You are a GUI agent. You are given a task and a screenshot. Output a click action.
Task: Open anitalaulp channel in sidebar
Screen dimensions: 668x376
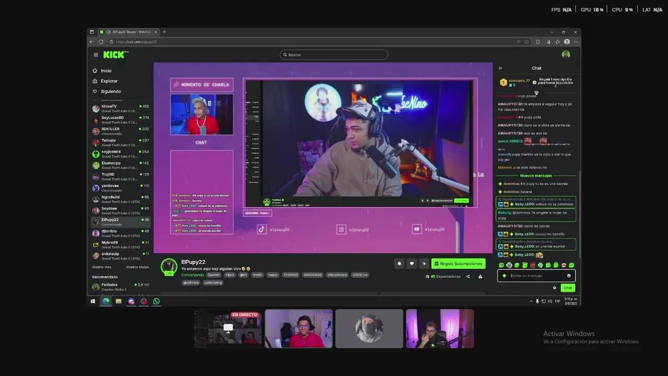click(121, 256)
